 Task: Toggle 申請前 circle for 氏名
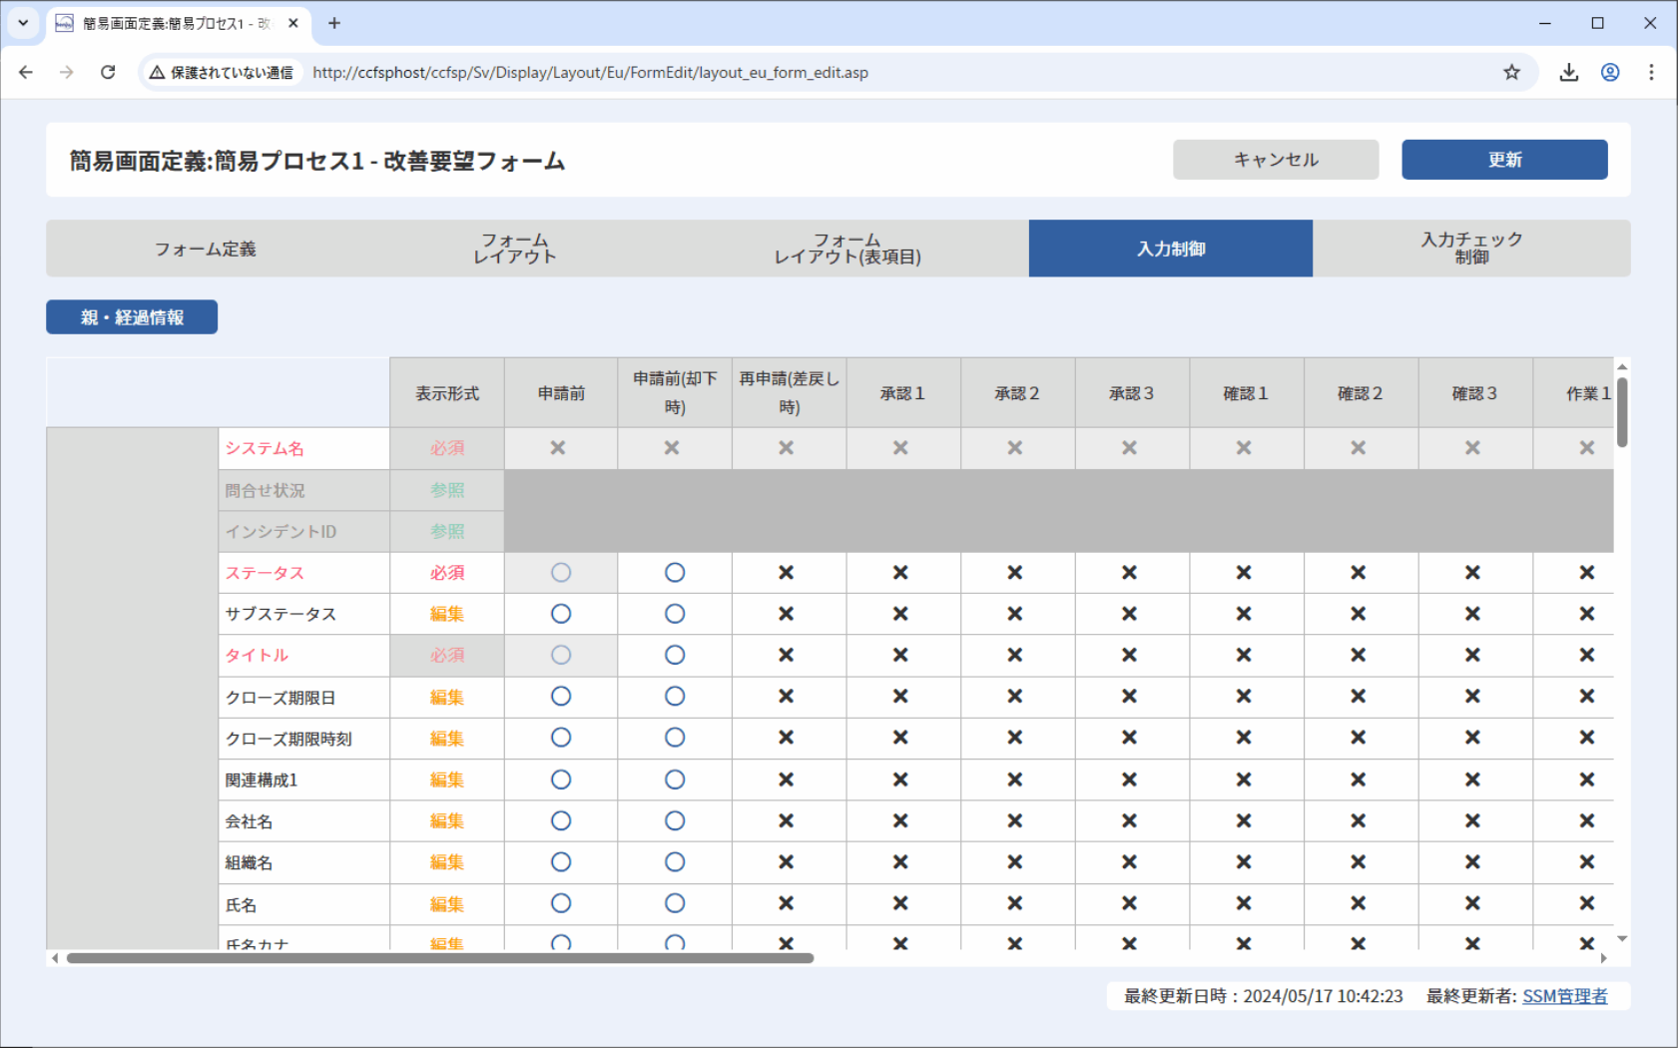561,903
